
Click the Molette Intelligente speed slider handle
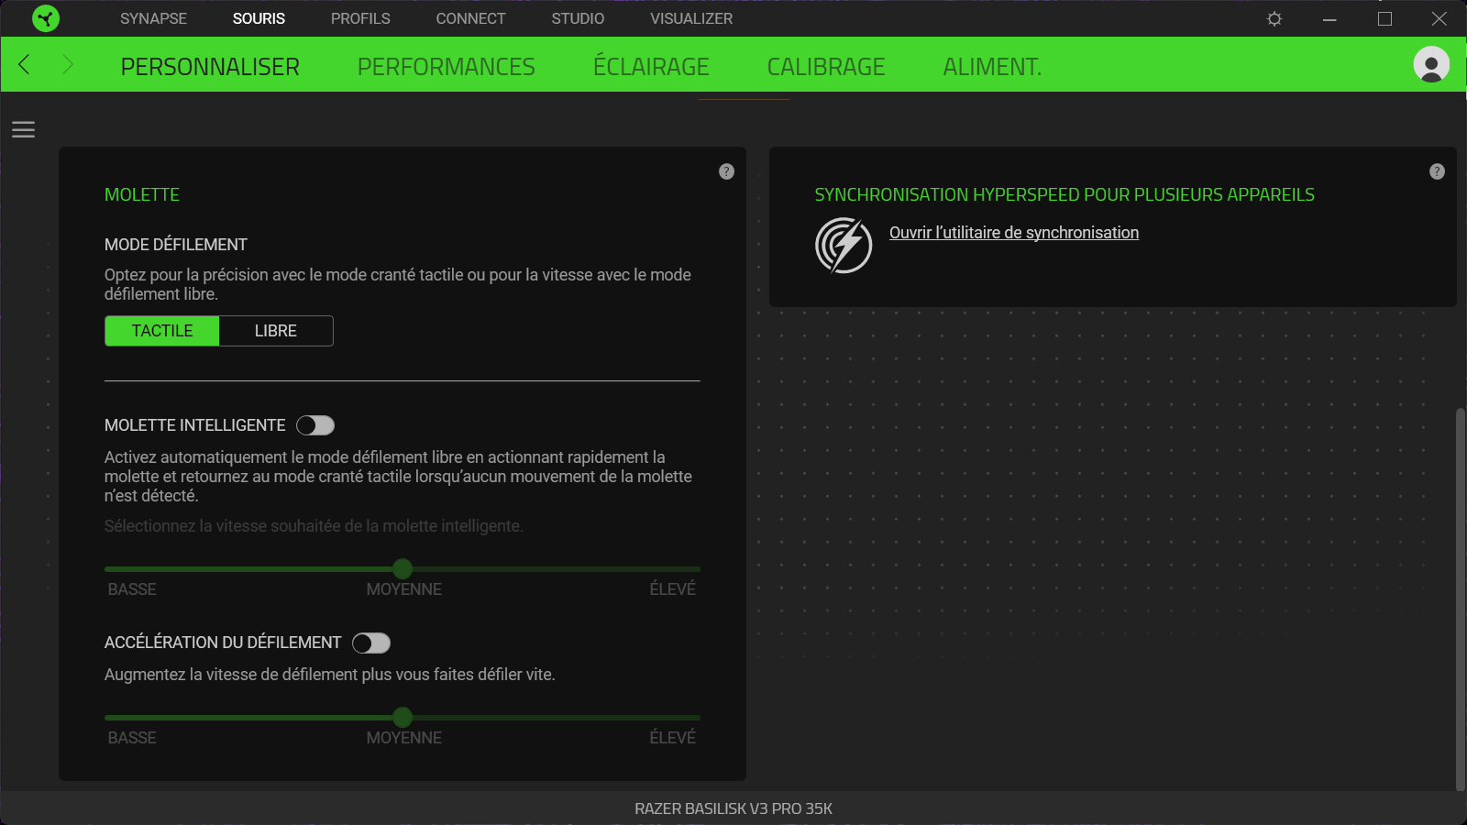(x=403, y=569)
